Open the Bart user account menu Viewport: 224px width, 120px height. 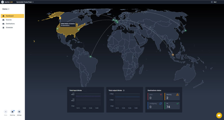213,2
